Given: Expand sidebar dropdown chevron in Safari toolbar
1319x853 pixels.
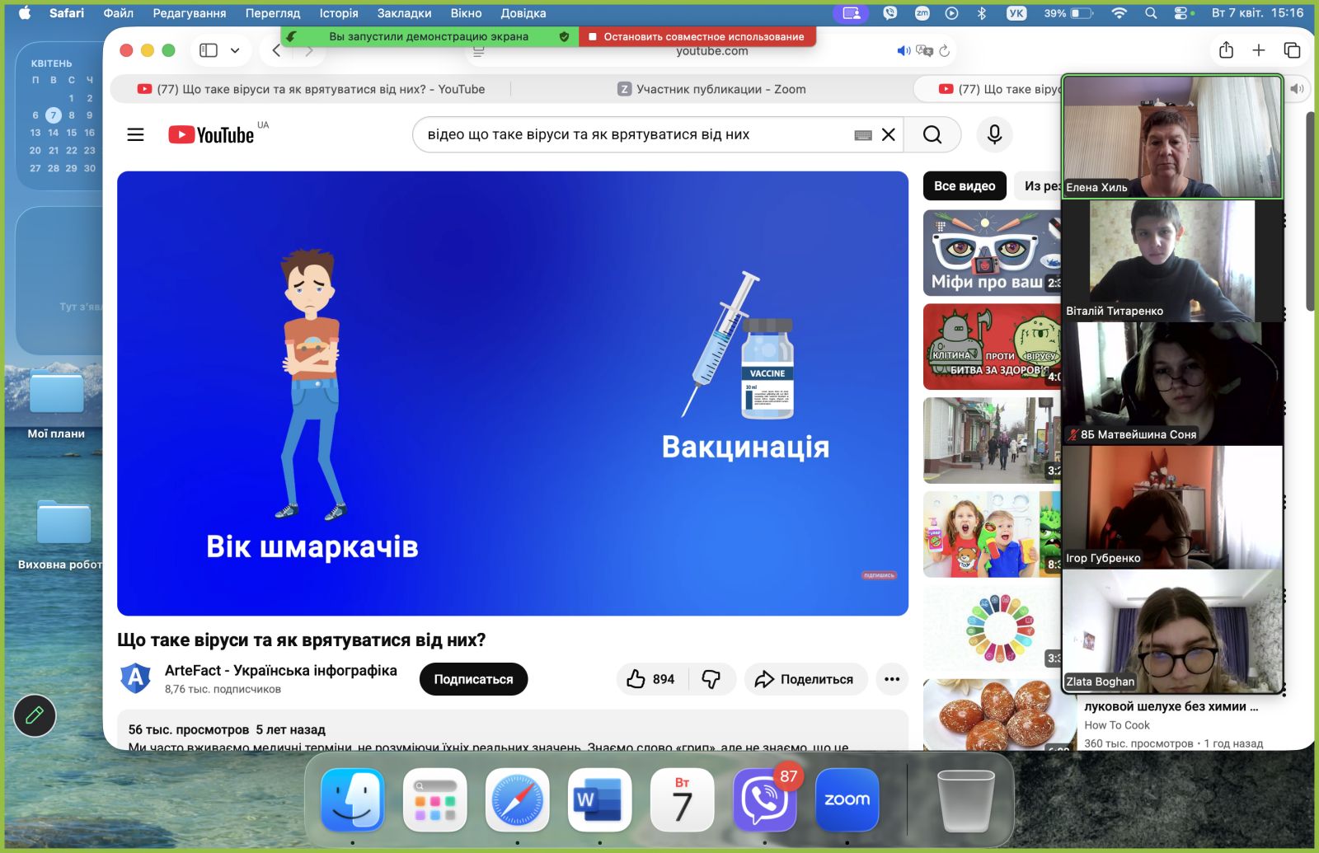Looking at the screenshot, I should (x=235, y=50).
